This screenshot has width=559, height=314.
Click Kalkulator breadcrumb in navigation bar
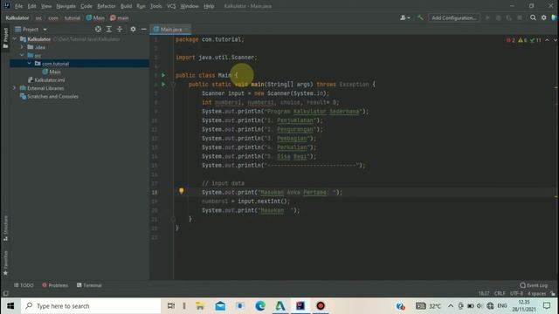17,17
